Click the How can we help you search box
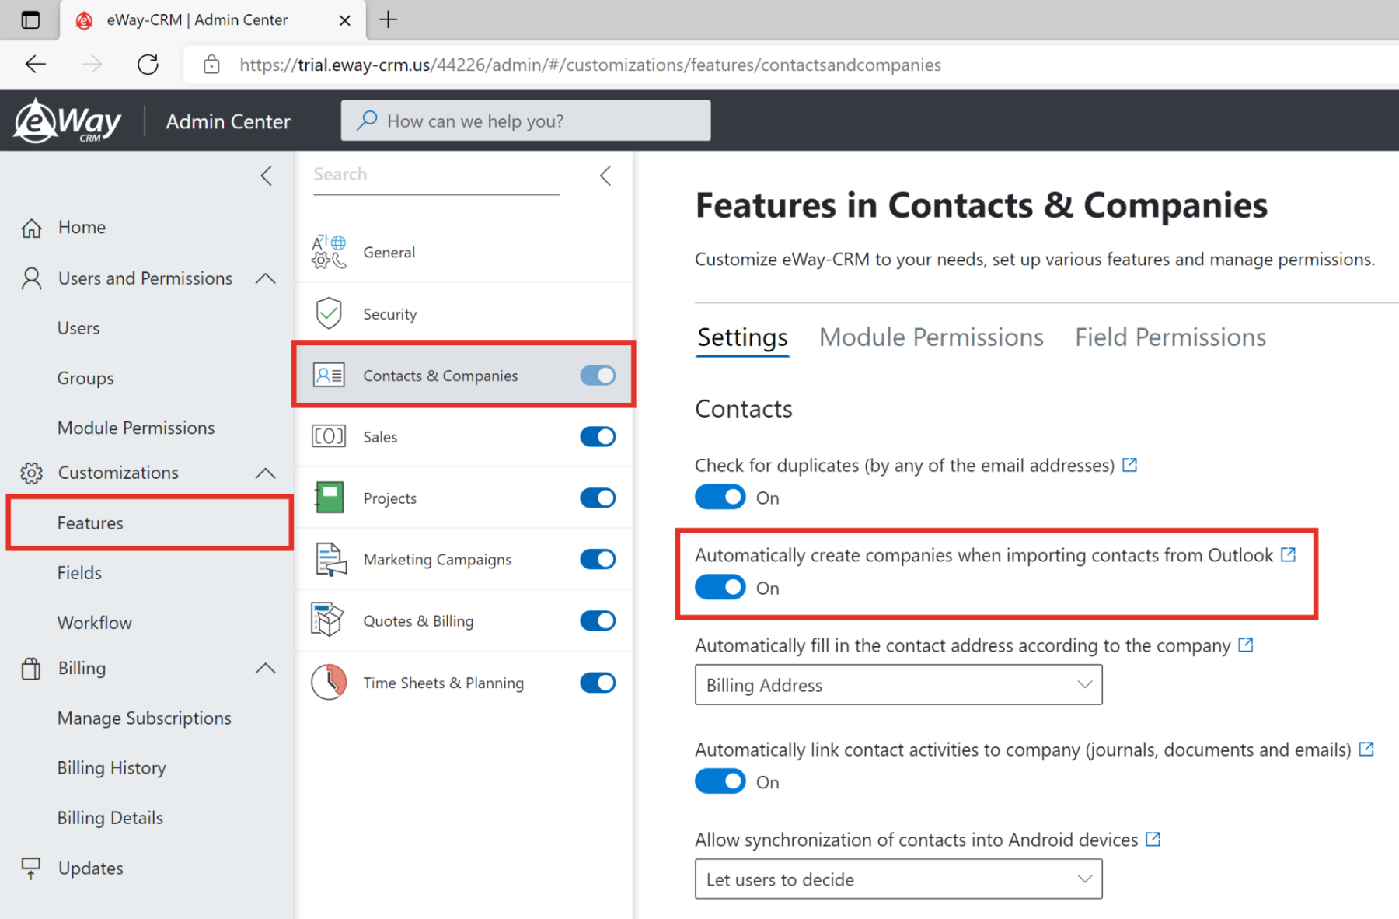This screenshot has width=1399, height=919. (525, 121)
